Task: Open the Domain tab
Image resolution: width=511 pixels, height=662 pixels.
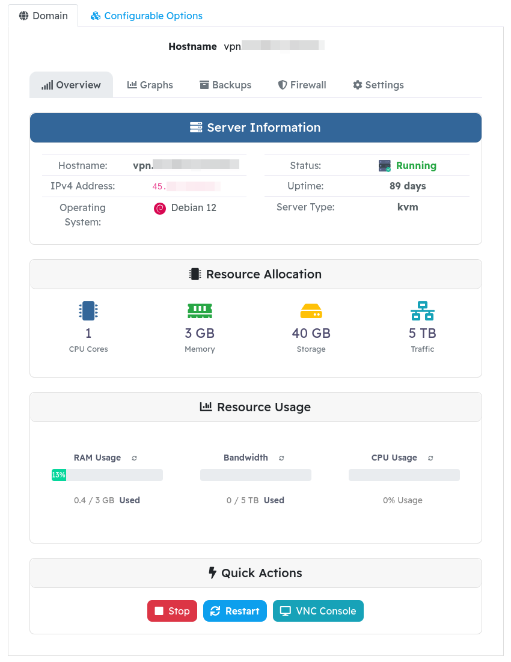Action: point(43,16)
